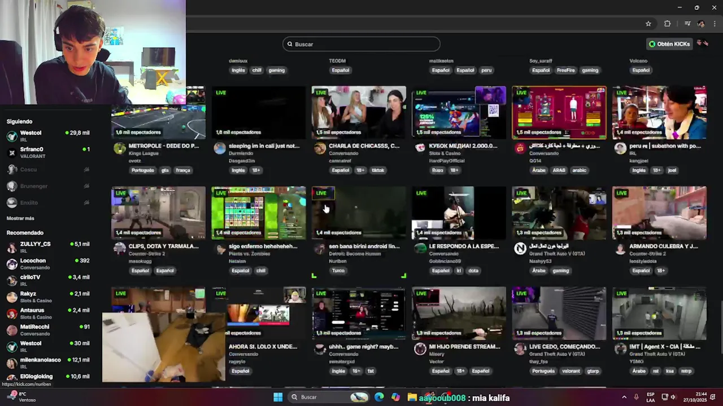
Task: Expand followed list with Mostrar más
Action: click(20, 218)
